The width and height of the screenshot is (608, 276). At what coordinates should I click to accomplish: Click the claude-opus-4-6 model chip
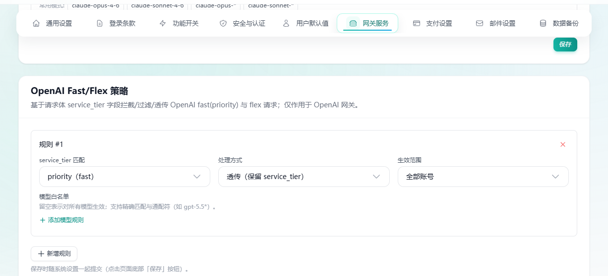(96, 5)
